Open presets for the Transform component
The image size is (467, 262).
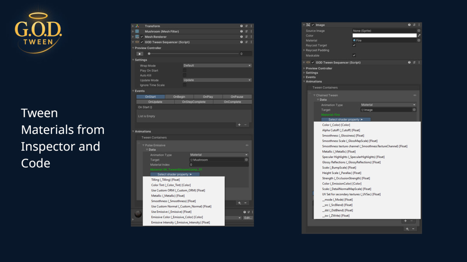(x=246, y=26)
